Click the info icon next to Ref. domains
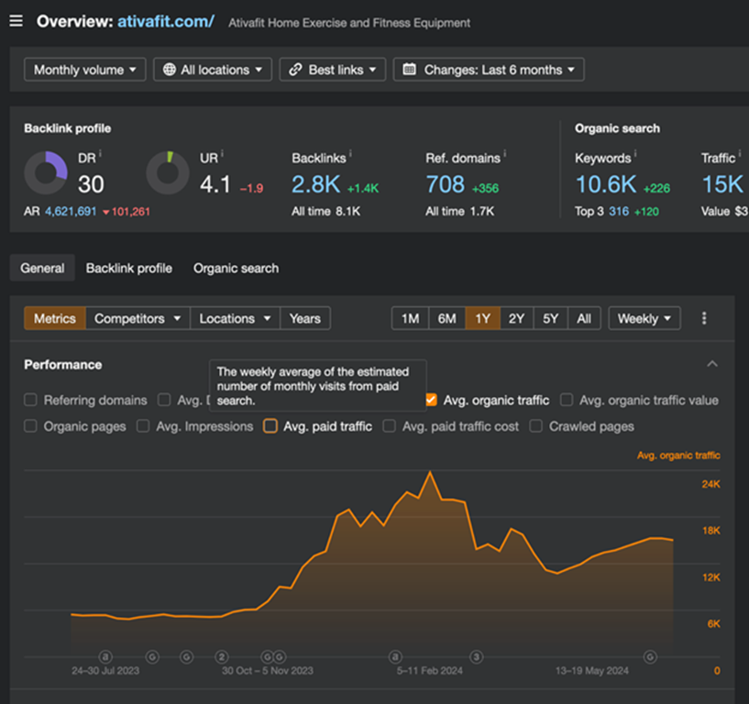The image size is (749, 704). (505, 153)
